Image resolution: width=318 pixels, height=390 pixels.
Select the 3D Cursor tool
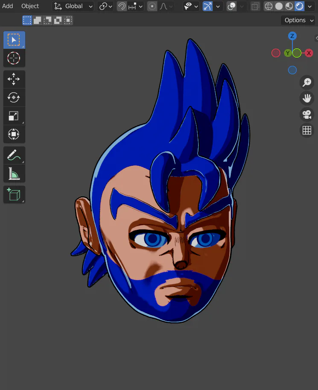pyautogui.click(x=14, y=58)
